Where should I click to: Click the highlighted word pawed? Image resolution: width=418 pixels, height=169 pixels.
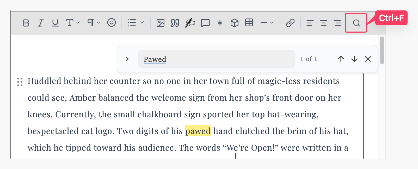198,131
